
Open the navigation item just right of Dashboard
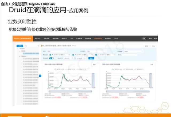click(x=108, y=39)
